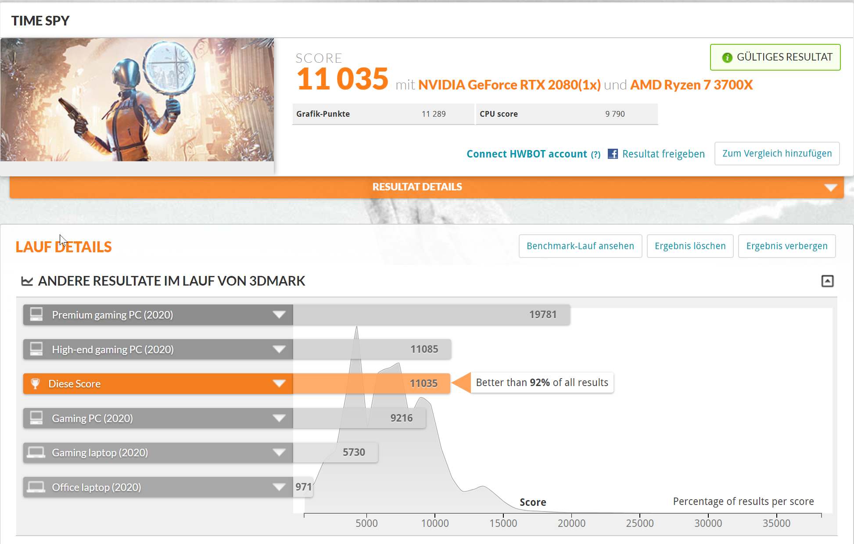Click the trophy icon on Diese Score
The image size is (854, 544).
click(x=36, y=383)
